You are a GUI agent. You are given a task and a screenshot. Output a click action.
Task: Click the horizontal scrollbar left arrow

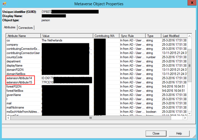(8, 118)
